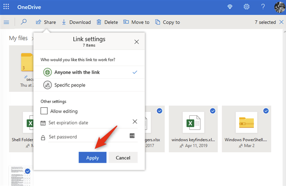Toggle selection check on the gers.xlsx file

pos(159,111)
